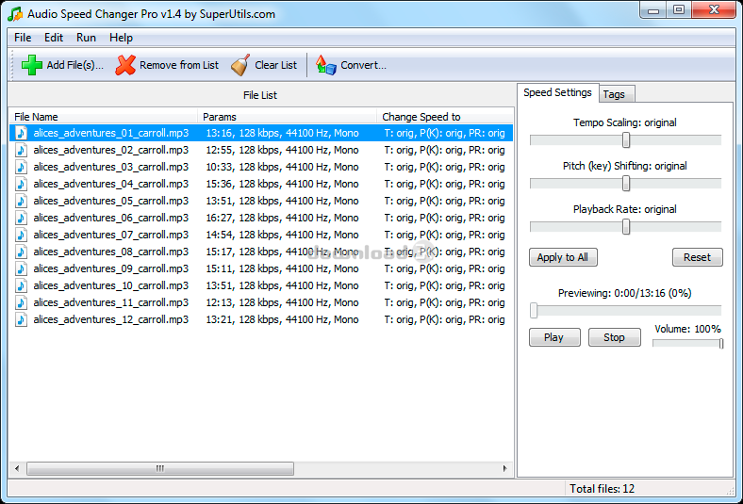Image resolution: width=743 pixels, height=504 pixels.
Task: Stop the preview playback
Action: pyautogui.click(x=614, y=337)
